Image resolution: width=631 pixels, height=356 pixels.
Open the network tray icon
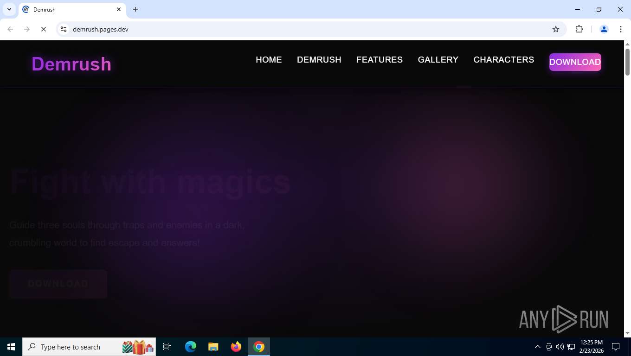coord(571,347)
